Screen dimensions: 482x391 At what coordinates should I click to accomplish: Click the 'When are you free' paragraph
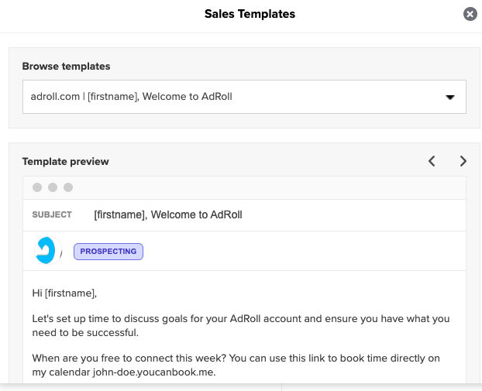[236, 365]
